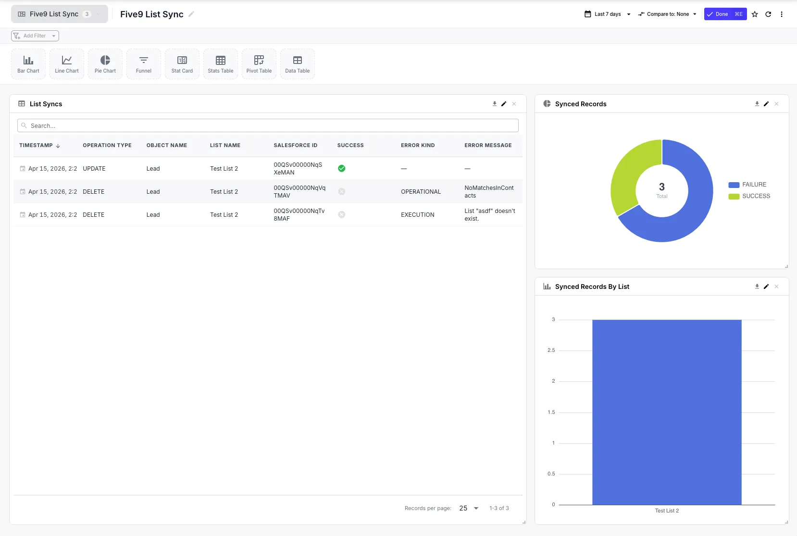Image resolution: width=797 pixels, height=536 pixels.
Task: Download the List Syncs table
Action: 495,104
